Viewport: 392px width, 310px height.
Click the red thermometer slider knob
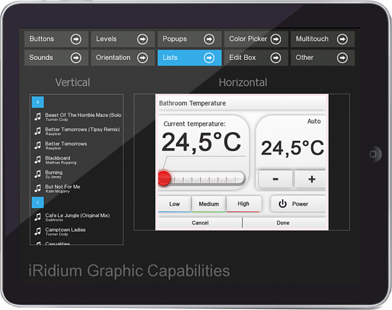click(x=164, y=179)
